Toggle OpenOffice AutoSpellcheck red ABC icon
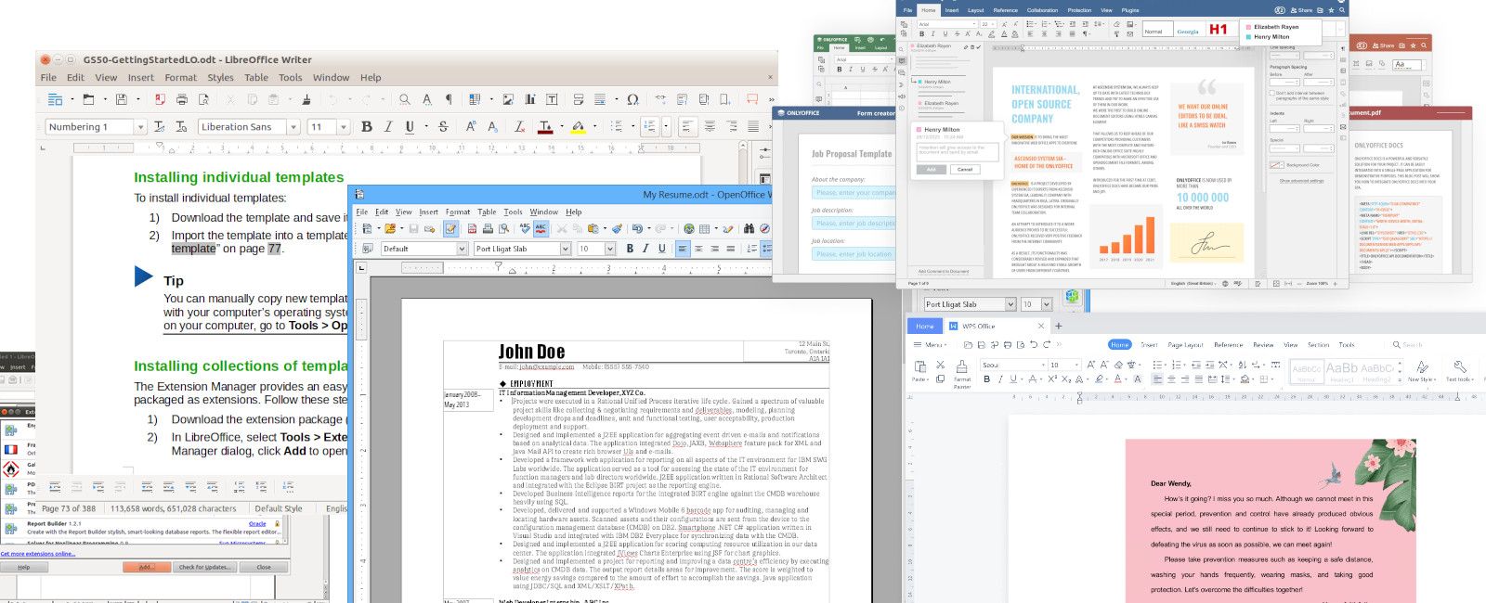 pyautogui.click(x=541, y=228)
